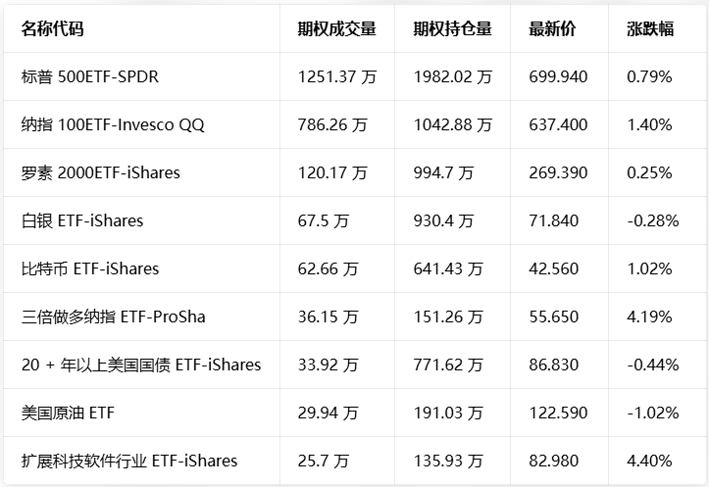This screenshot has width=709, height=487.
Task: Sort by 期权成交量 column header
Action: pyautogui.click(x=336, y=28)
